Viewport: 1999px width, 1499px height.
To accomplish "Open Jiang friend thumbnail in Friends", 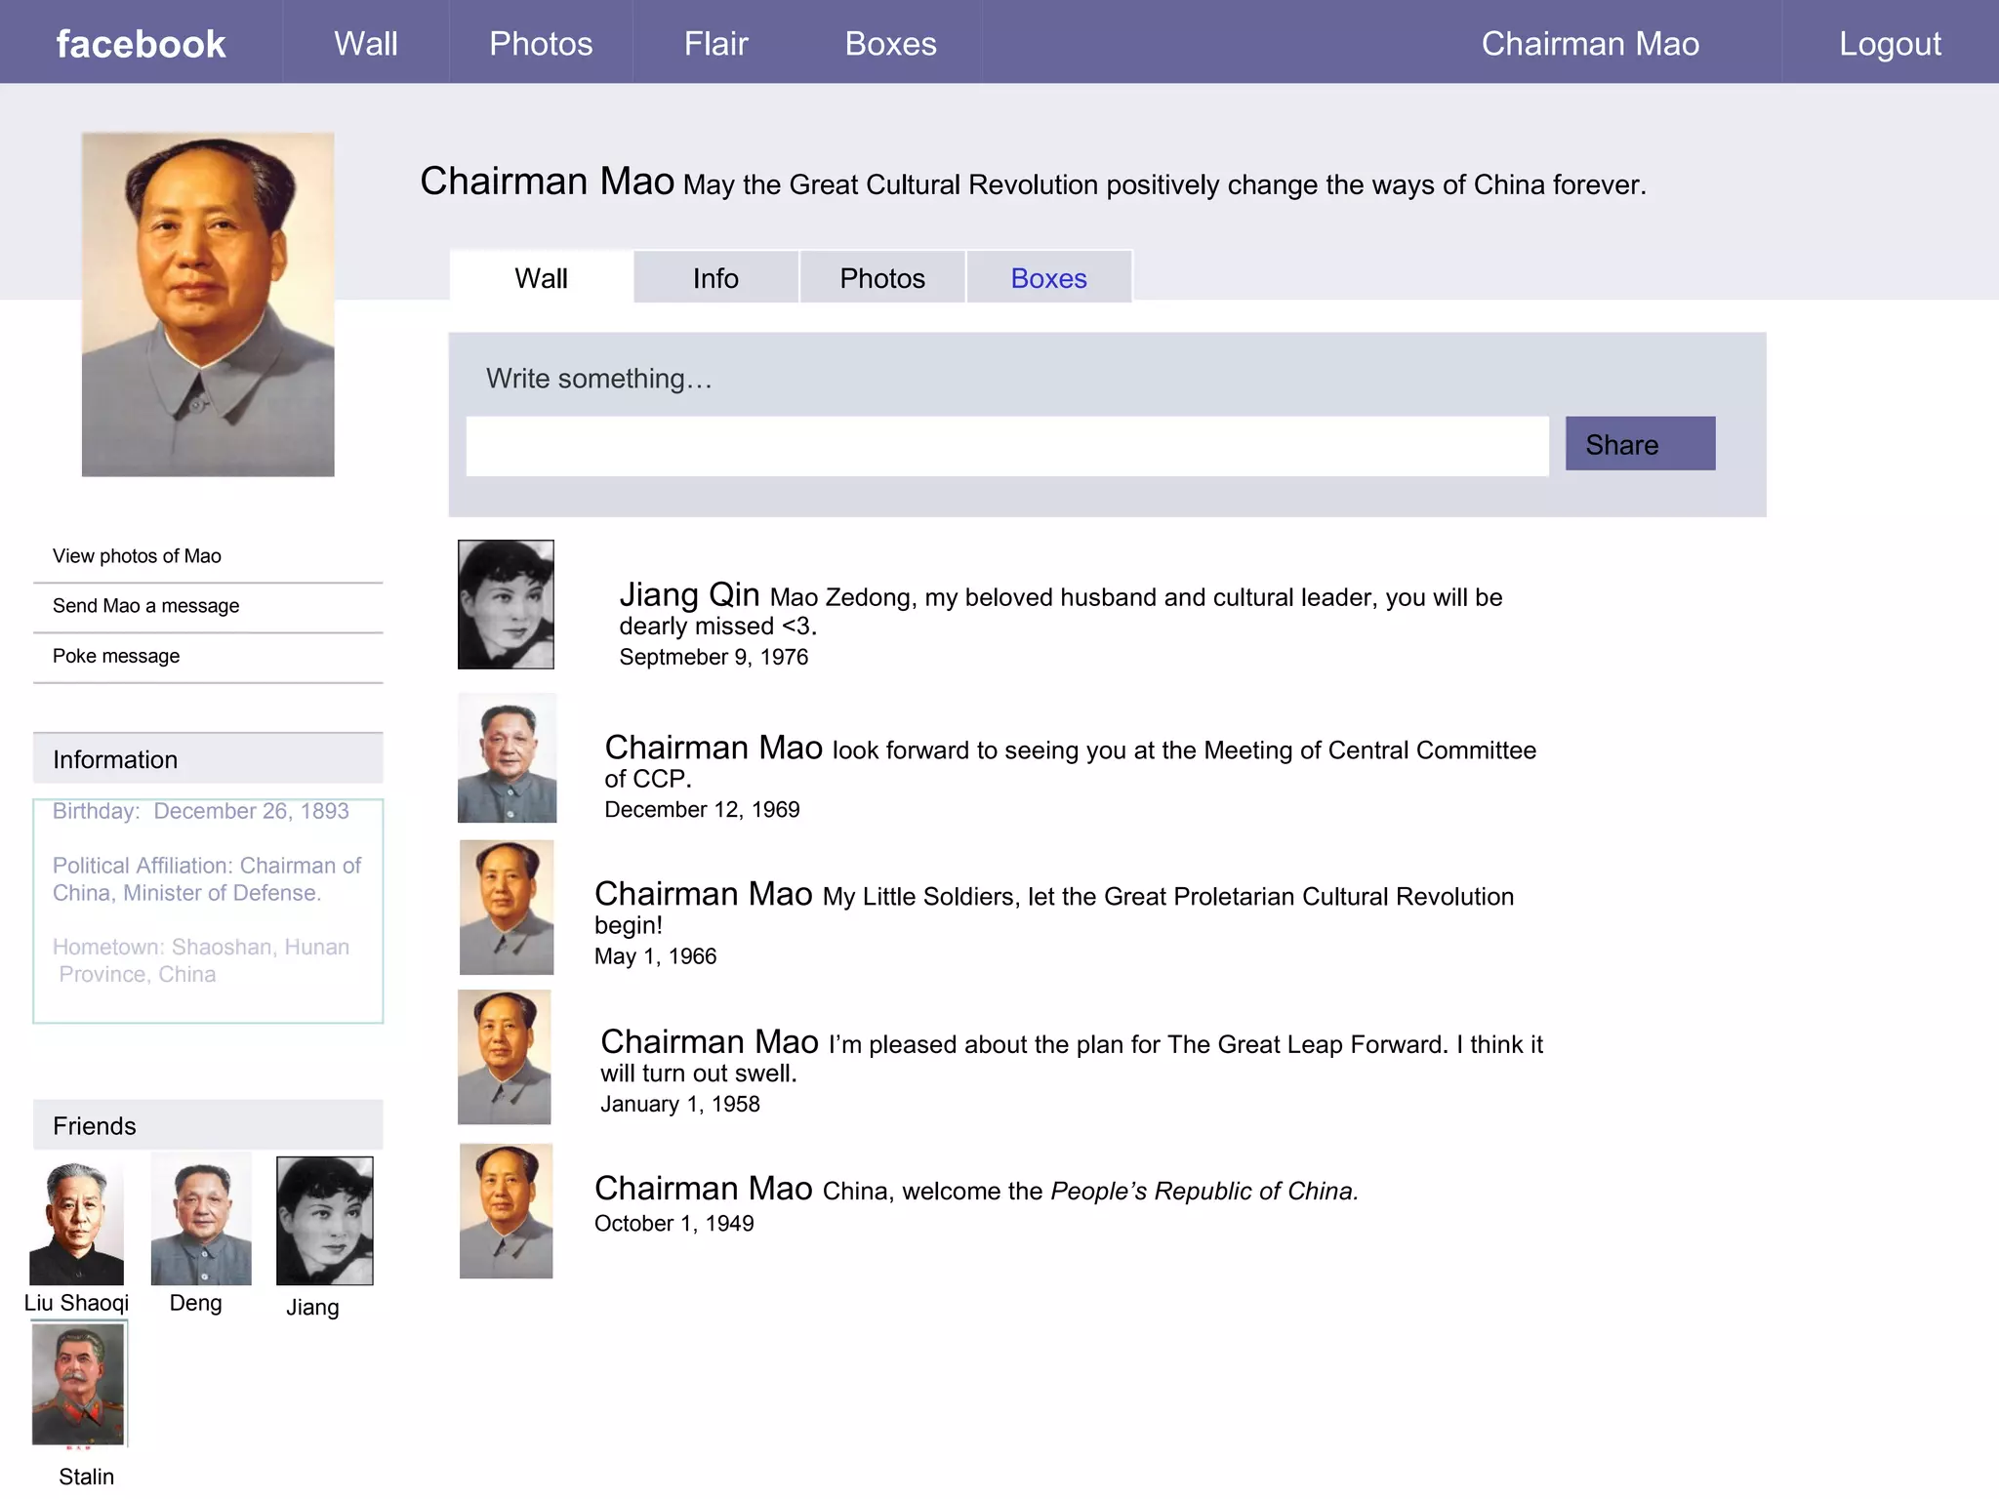I will [324, 1221].
